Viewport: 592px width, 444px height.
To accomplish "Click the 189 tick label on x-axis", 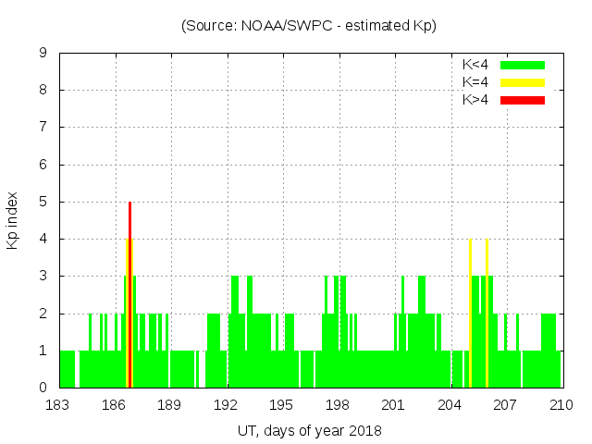I will pos(171,405).
